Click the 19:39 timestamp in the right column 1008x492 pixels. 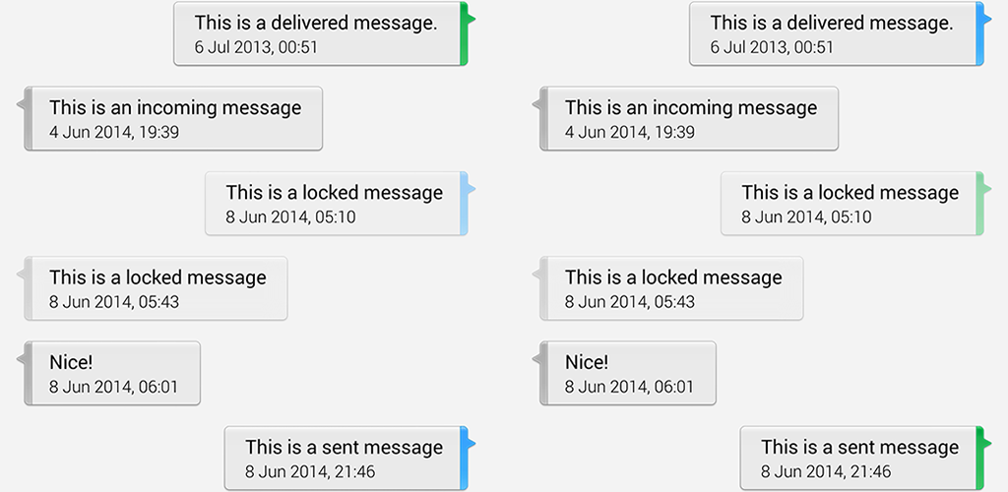tap(630, 132)
